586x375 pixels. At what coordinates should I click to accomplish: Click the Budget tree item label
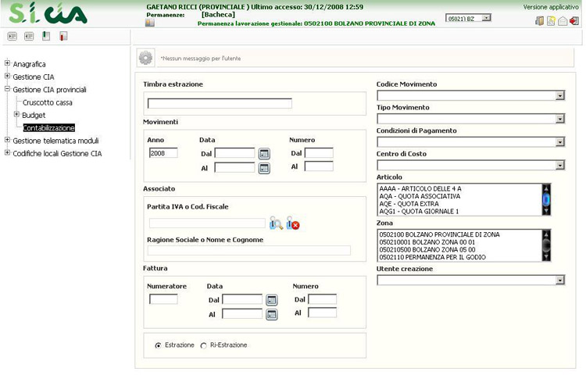34,115
